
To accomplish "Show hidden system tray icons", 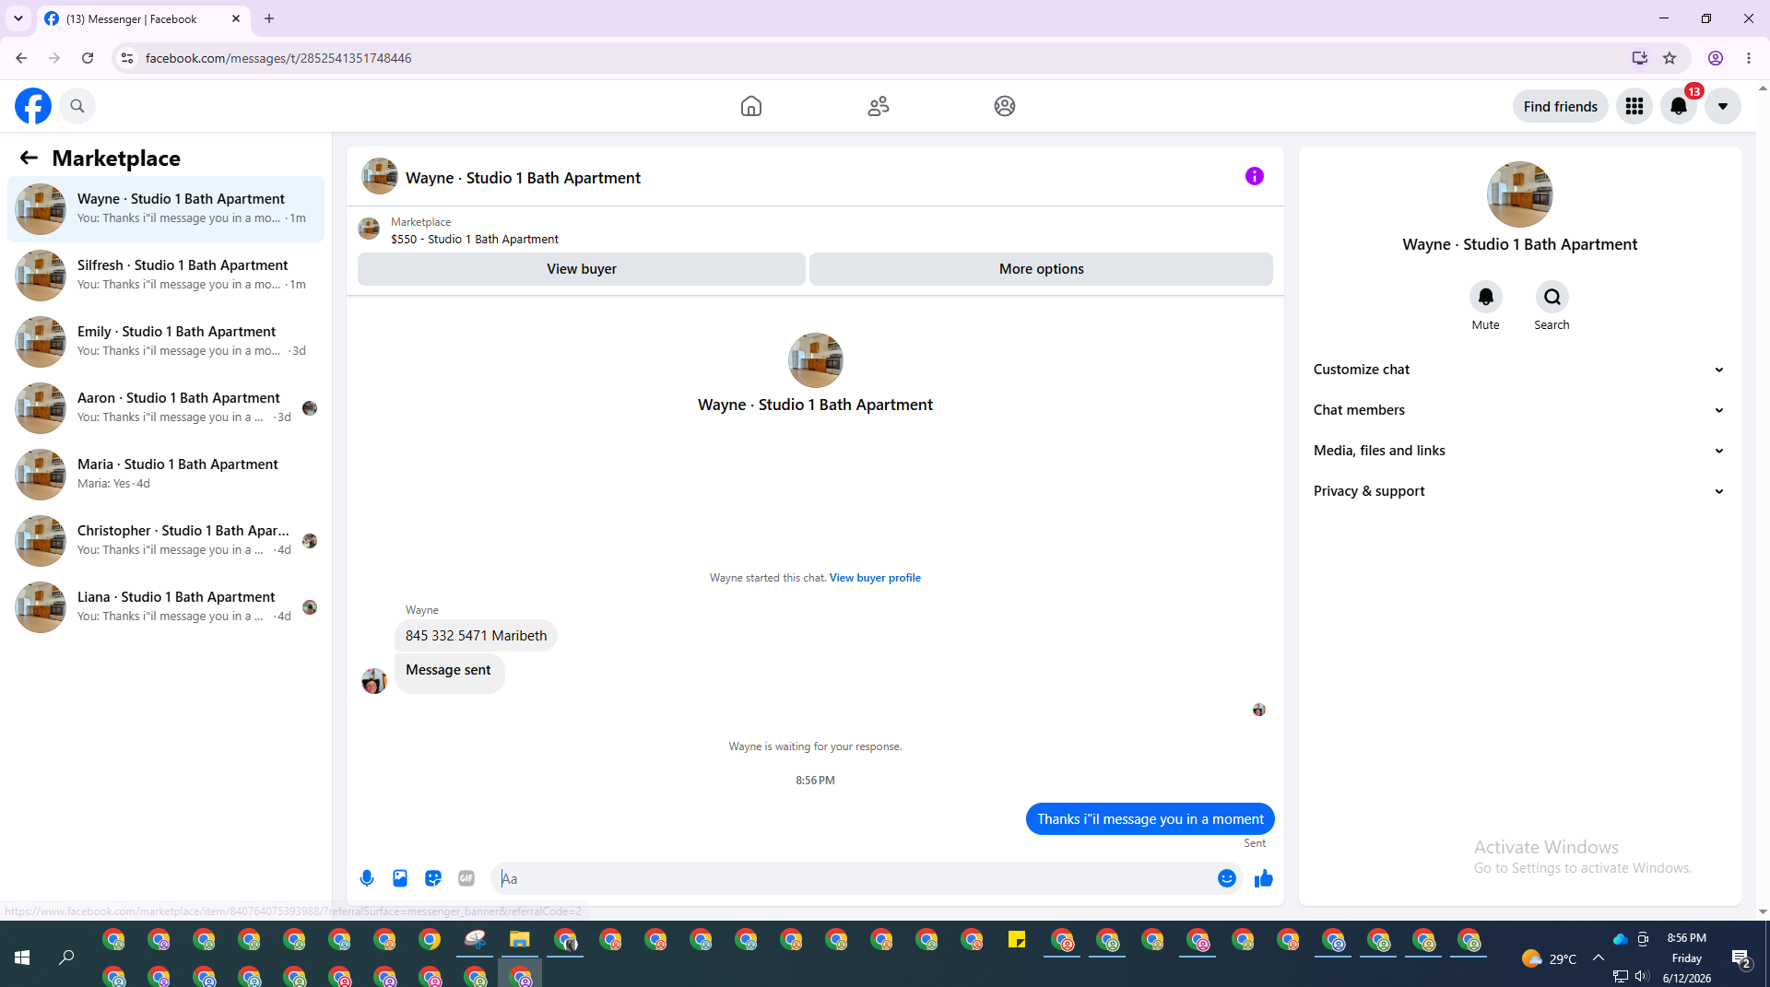I will click(x=1599, y=958).
